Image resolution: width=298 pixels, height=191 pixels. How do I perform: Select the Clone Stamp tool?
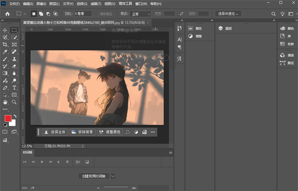[x=14, y=59]
